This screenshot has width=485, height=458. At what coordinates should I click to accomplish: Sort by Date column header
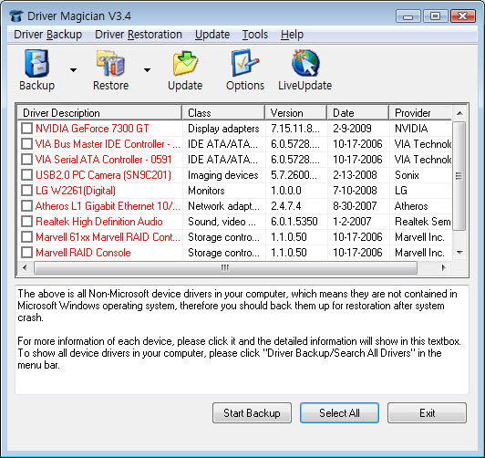pos(358,112)
